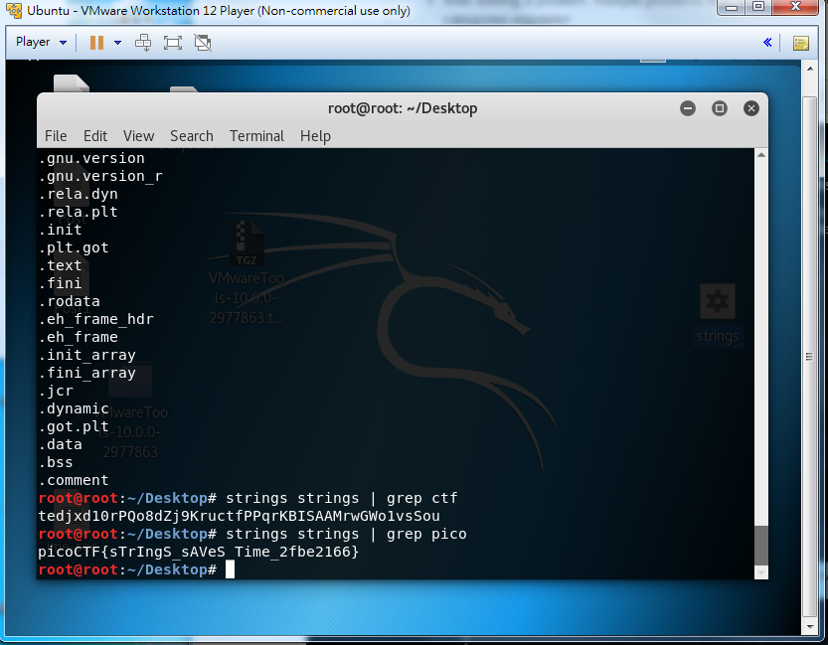The height and width of the screenshot is (645, 828).
Task: Click the .fini_array line
Action: pos(87,373)
